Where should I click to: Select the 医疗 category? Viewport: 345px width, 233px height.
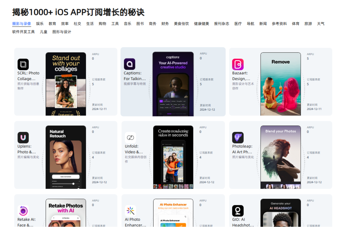238,24
